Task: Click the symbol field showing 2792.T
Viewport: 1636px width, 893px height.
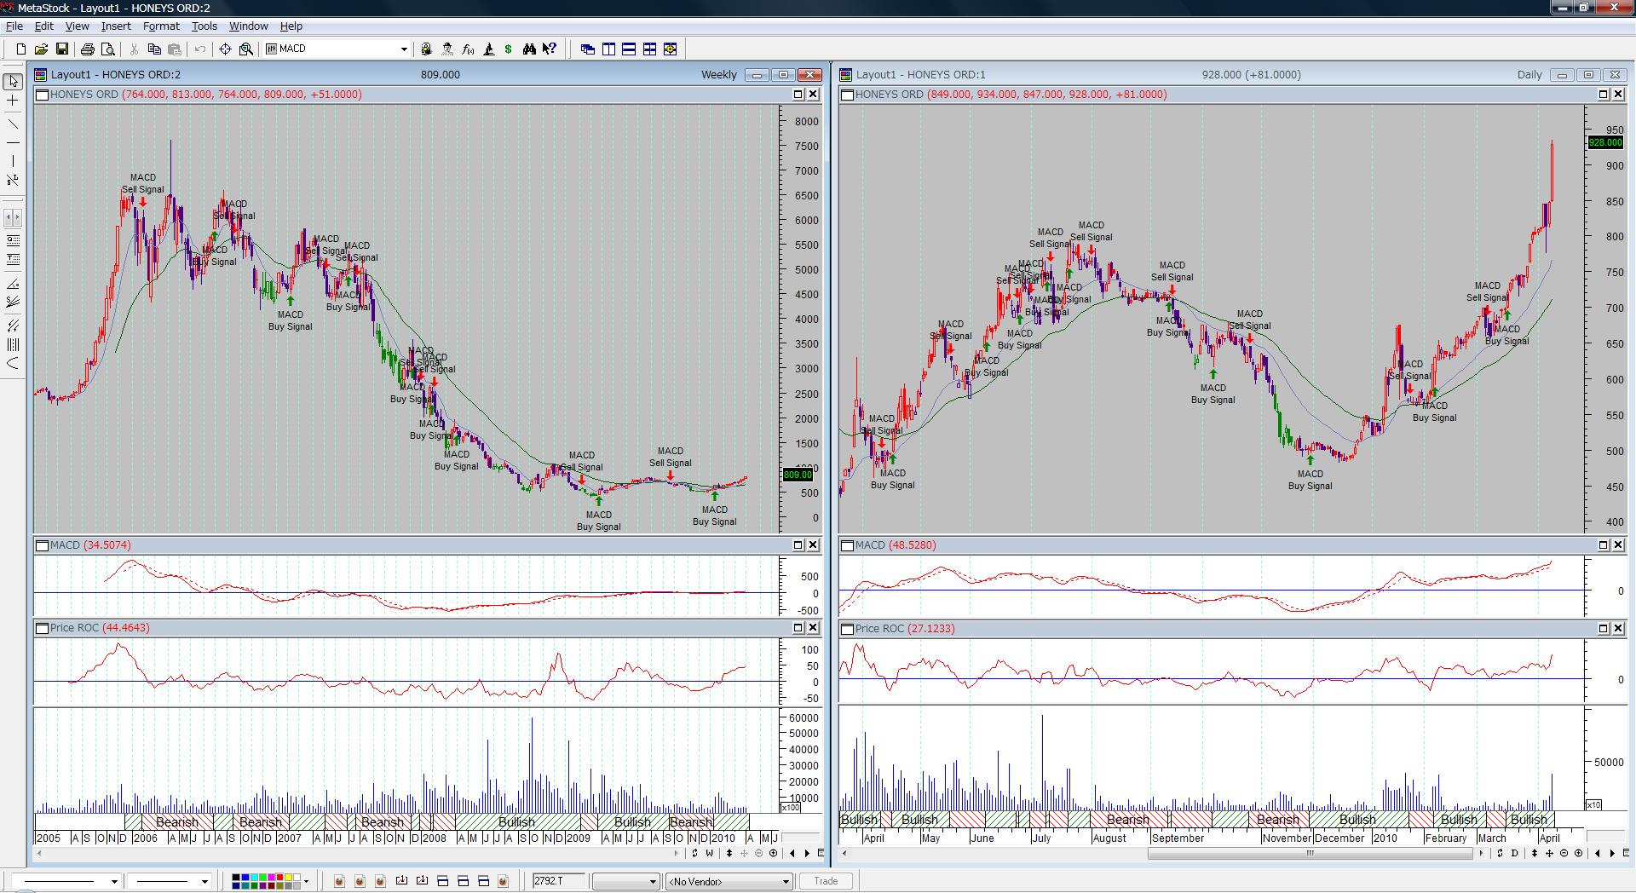Action: [559, 881]
